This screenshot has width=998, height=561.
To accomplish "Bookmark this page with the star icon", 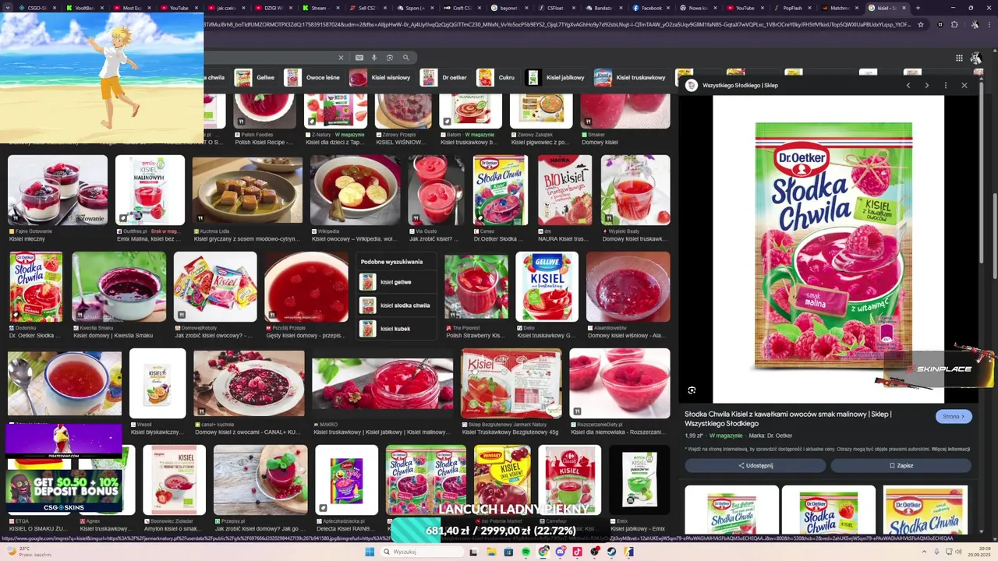I will pos(921,24).
